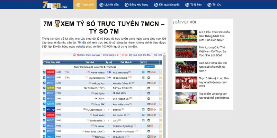Click the AZE PR league badge

(51, 104)
